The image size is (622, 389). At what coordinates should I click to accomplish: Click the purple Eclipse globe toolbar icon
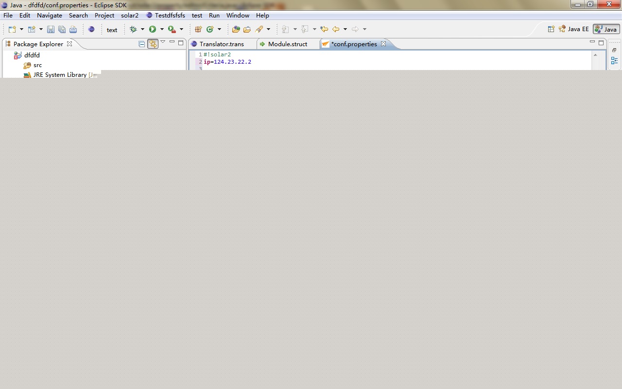coord(91,29)
